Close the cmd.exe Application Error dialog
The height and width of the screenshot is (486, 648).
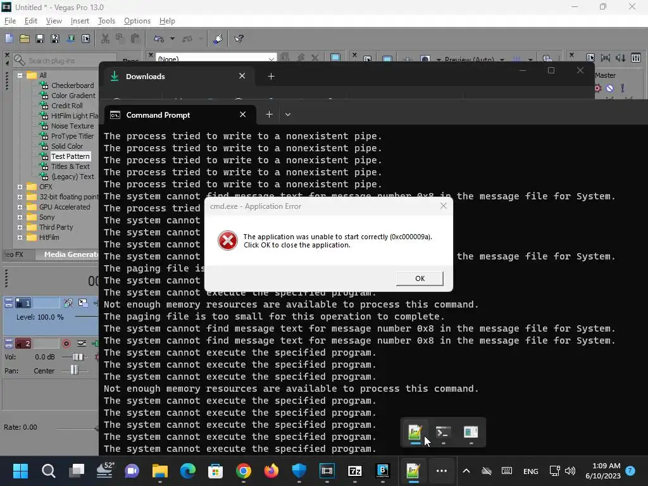tap(444, 206)
